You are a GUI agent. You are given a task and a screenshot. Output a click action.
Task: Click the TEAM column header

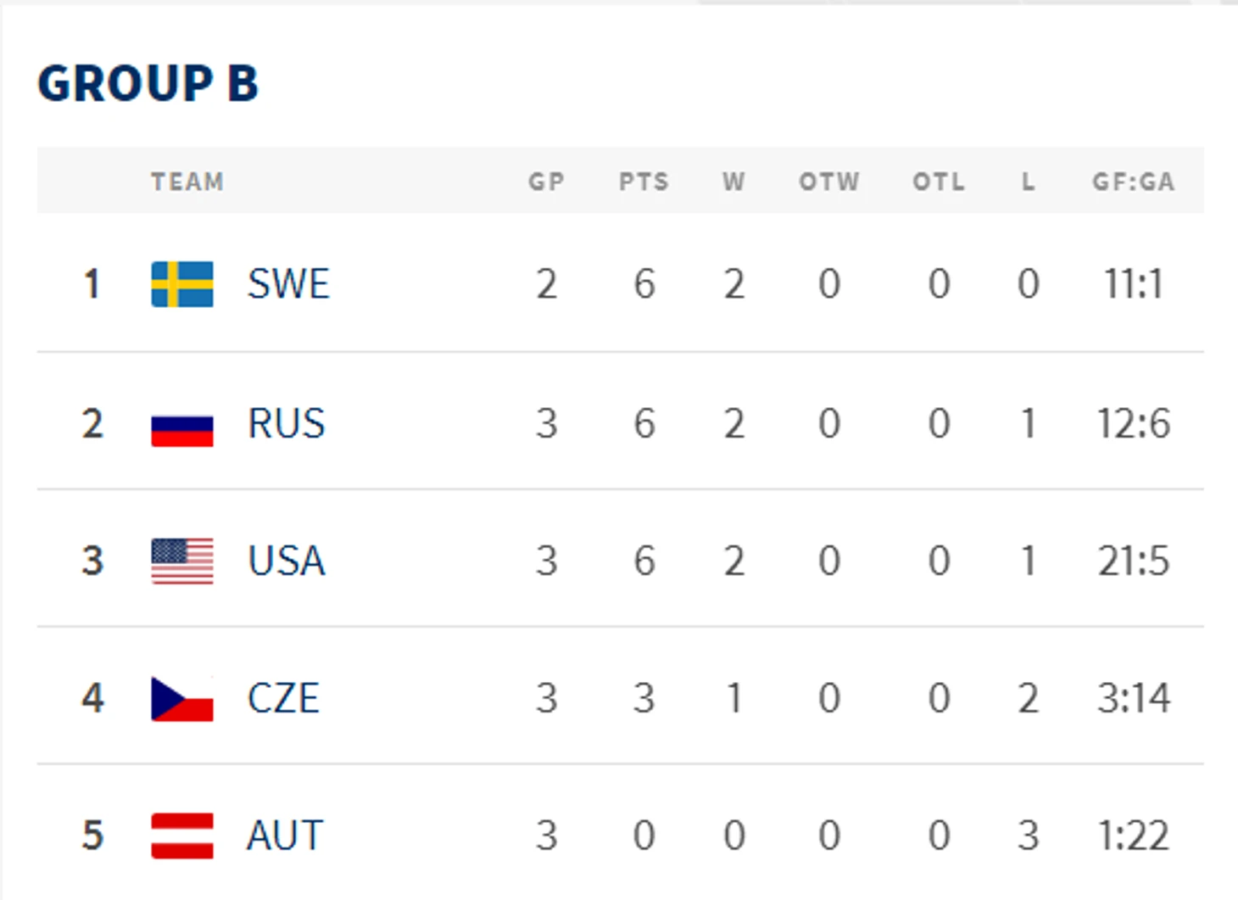pos(187,182)
